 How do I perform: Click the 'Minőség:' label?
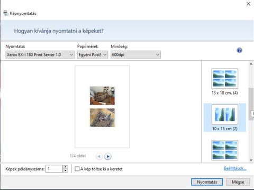pyautogui.click(x=119, y=46)
